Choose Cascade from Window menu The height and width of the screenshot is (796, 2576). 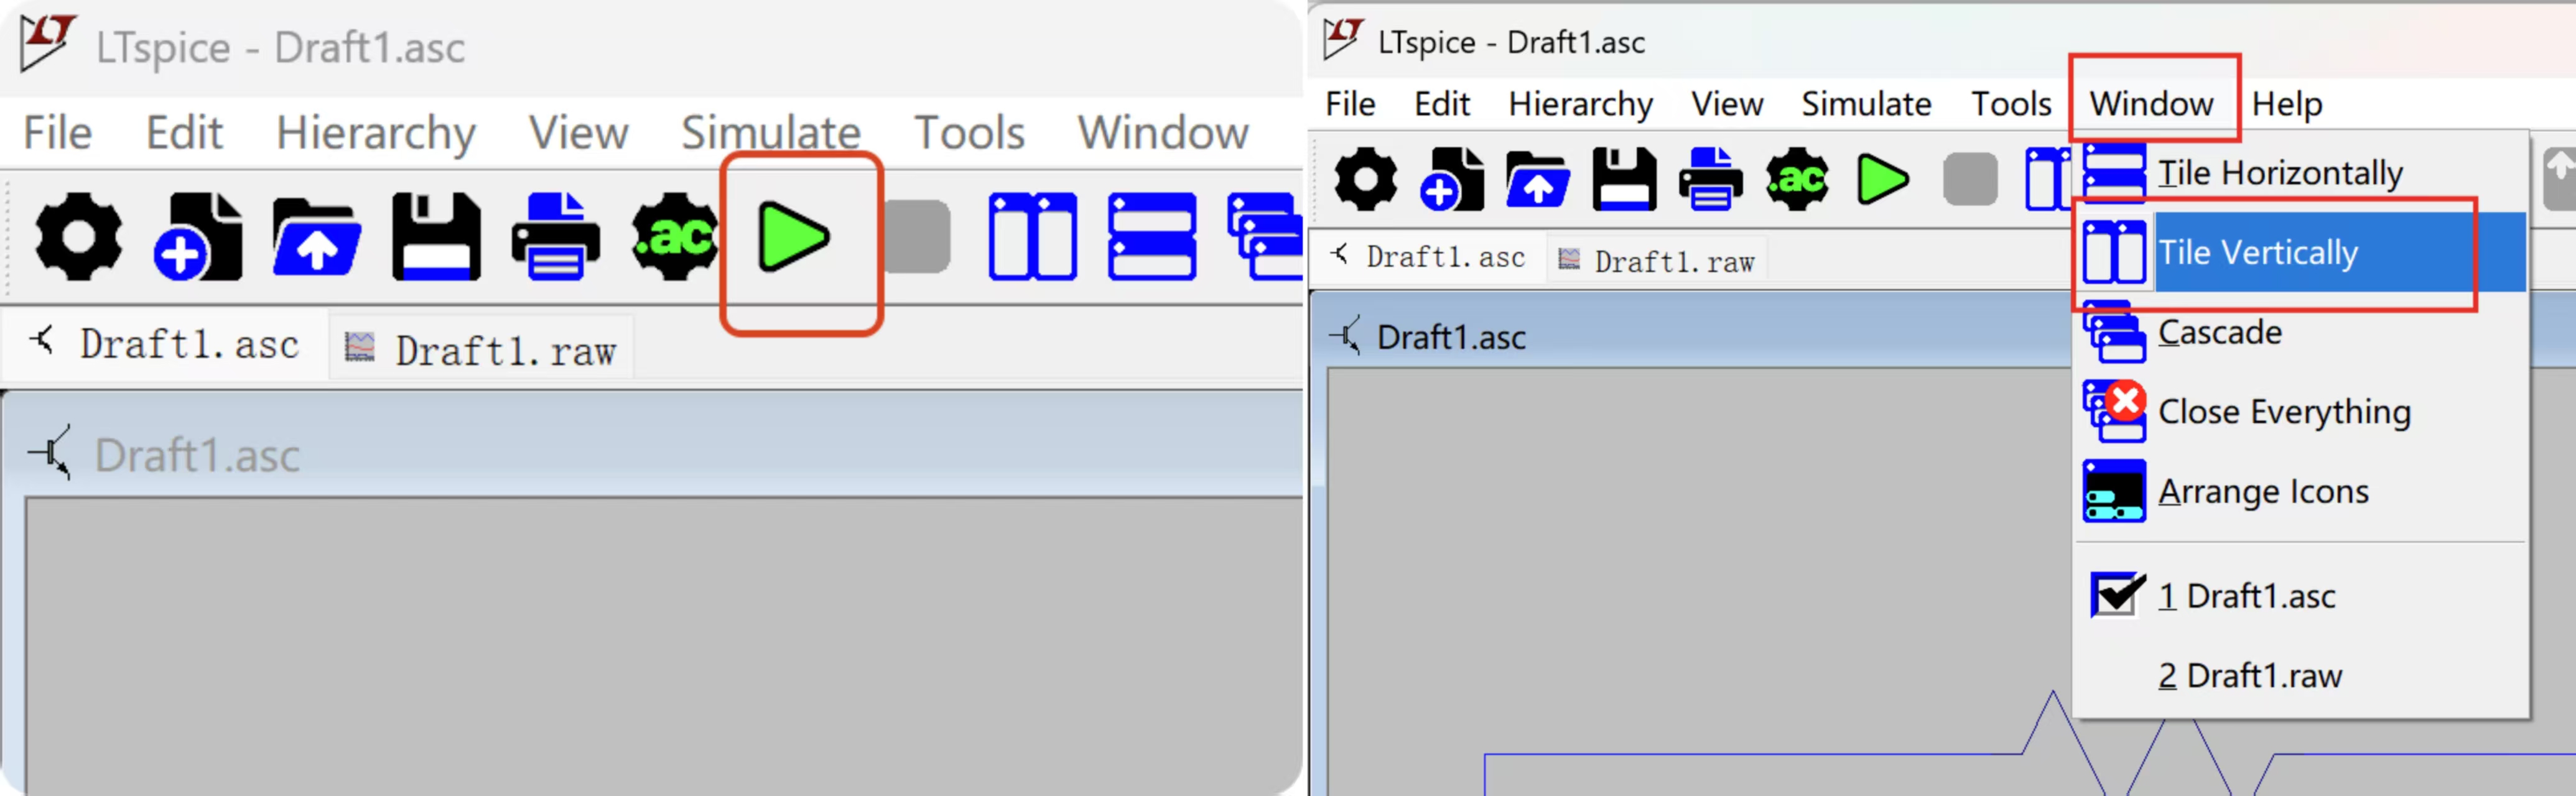(2302, 332)
